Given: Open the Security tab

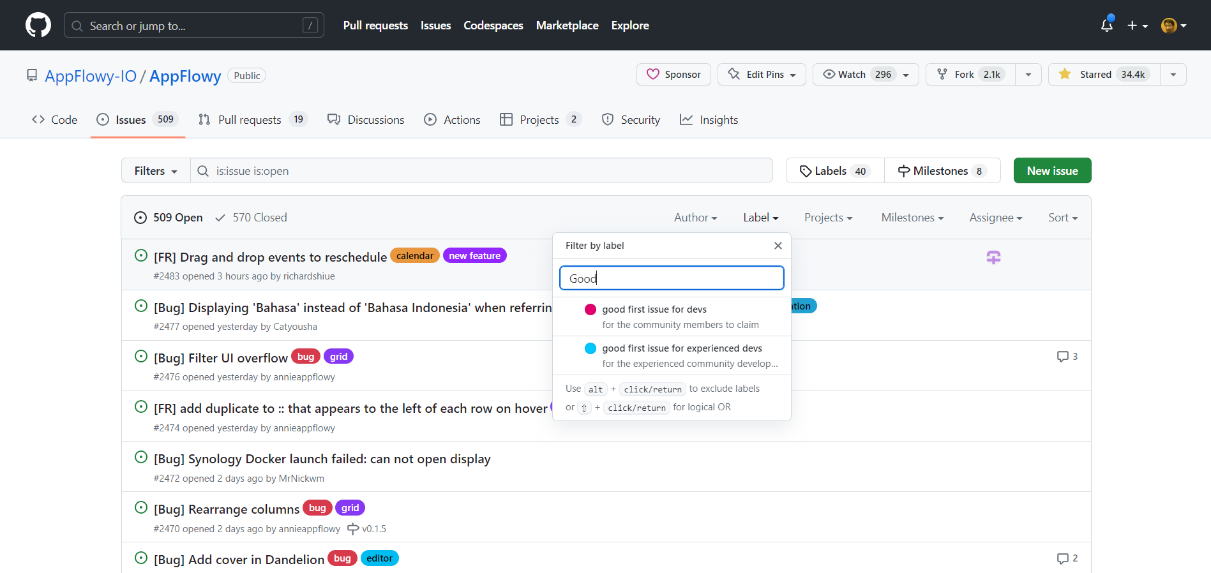Looking at the screenshot, I should coord(631,119).
